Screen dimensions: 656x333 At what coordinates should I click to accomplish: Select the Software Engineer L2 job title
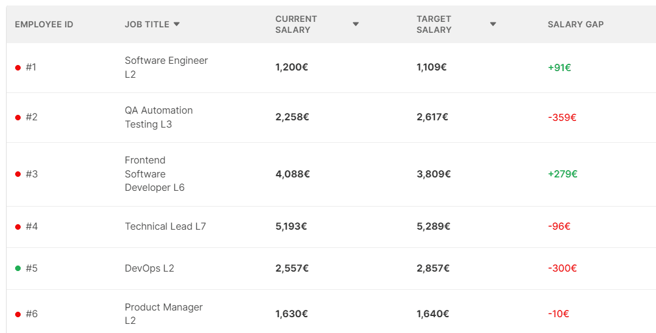click(166, 67)
